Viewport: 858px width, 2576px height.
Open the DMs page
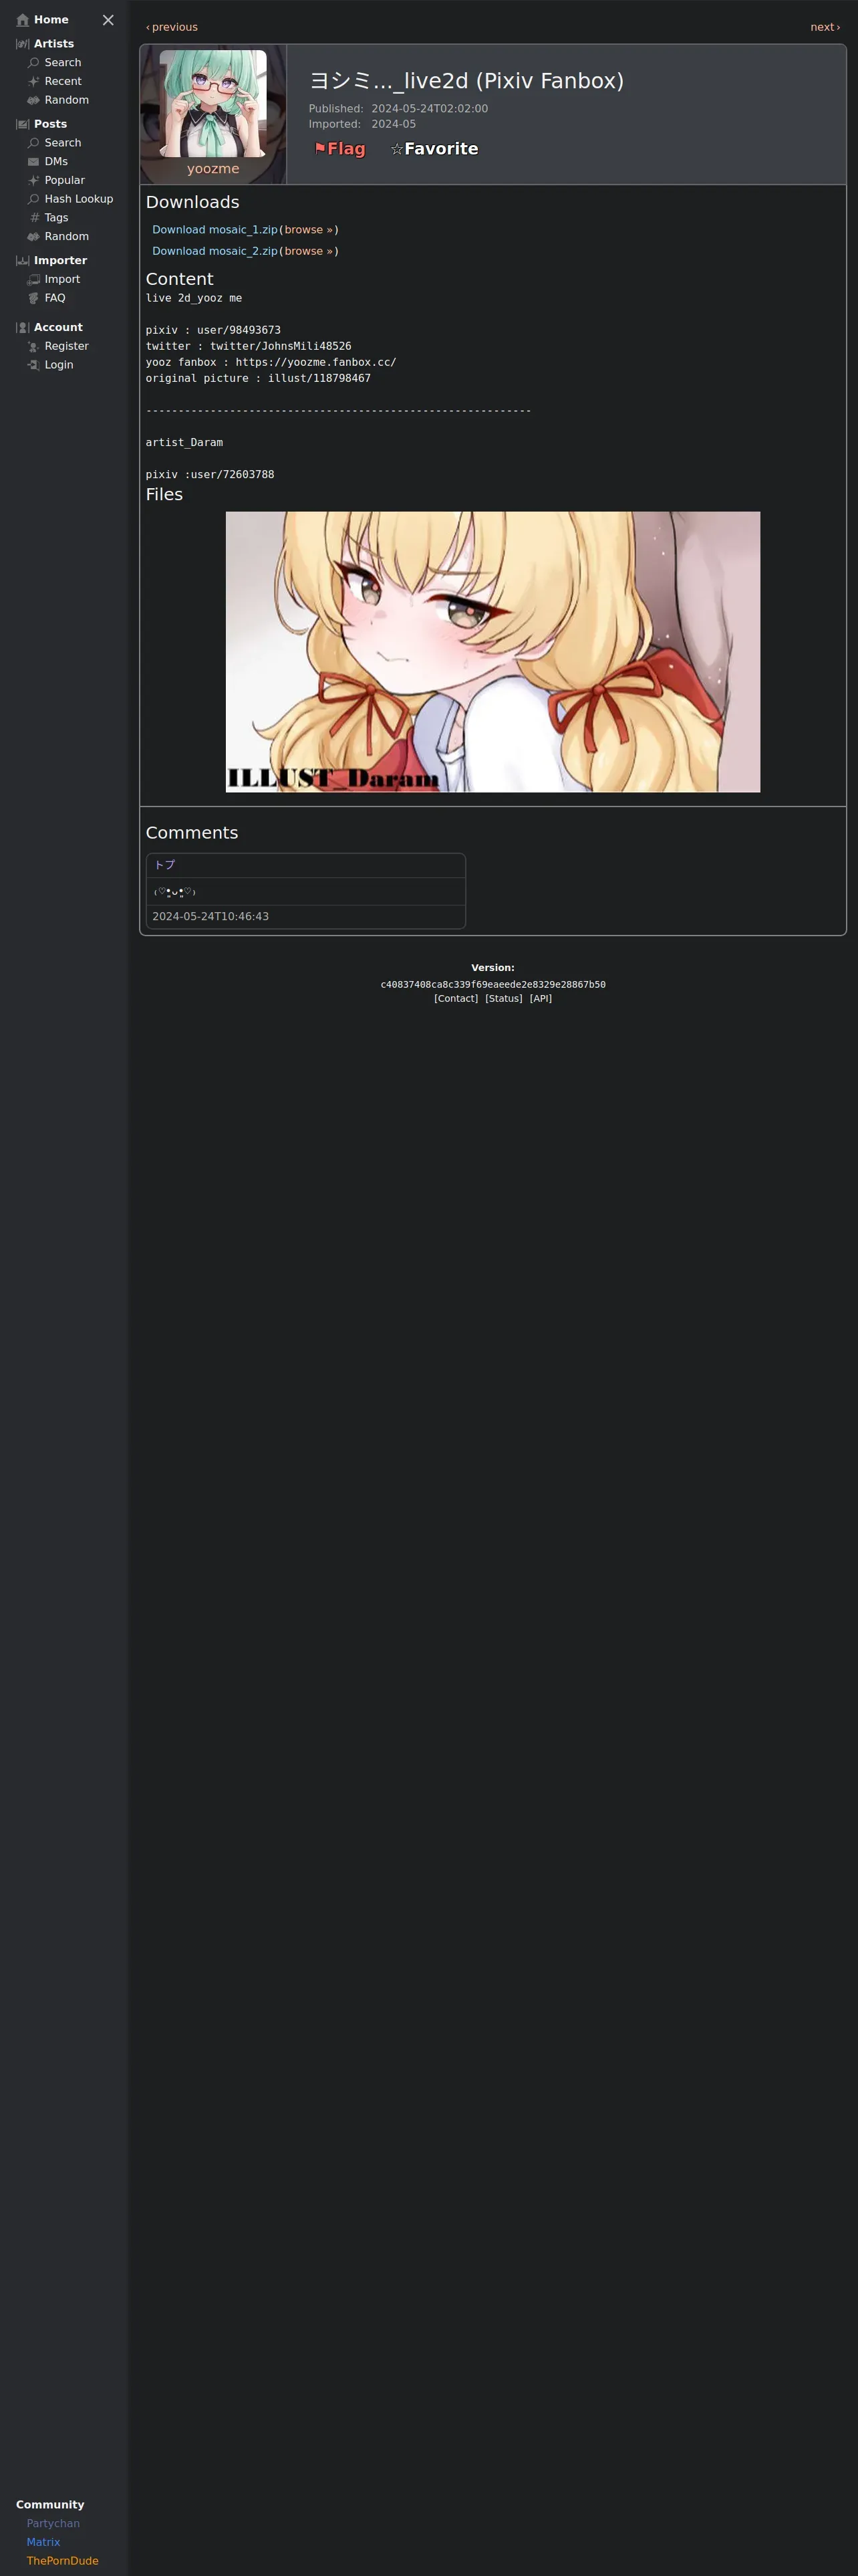[56, 162]
